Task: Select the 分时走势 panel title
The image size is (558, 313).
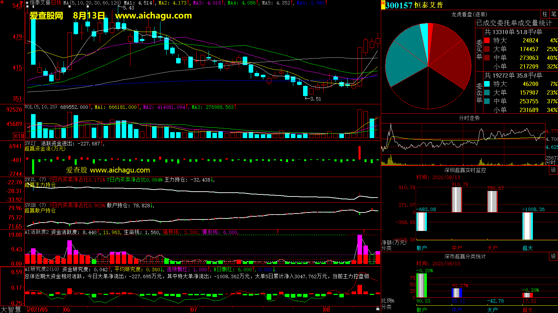Action: pos(469,118)
